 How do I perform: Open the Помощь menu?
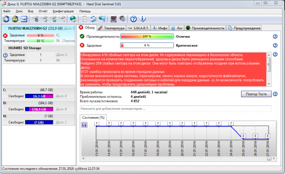[85, 11]
